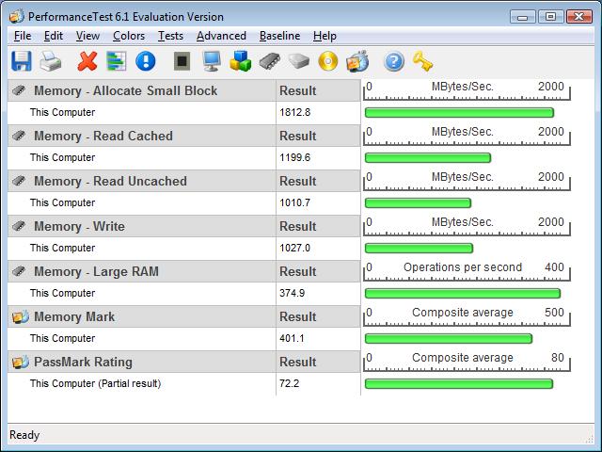Minimize the PerformanceTest window
The image size is (602, 452).
[523, 17]
